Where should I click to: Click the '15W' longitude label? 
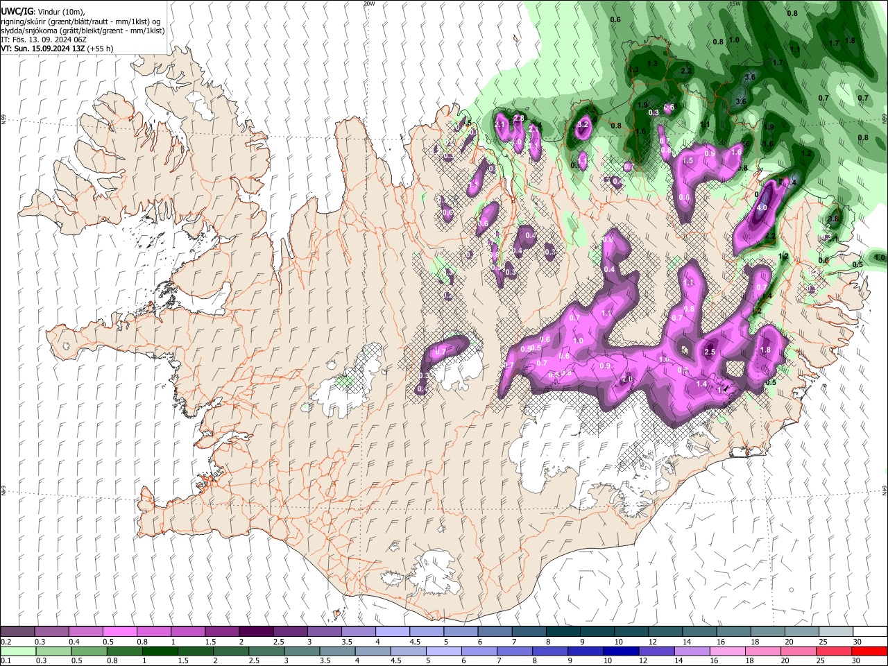click(x=735, y=3)
